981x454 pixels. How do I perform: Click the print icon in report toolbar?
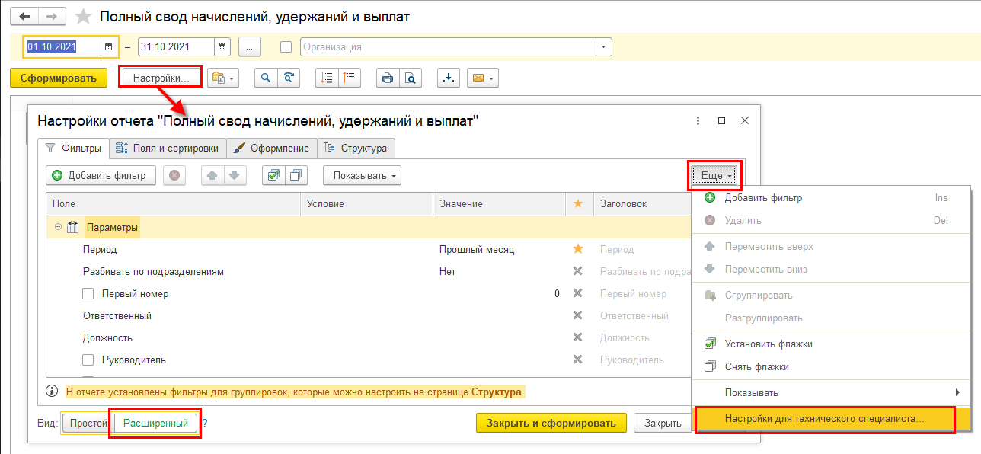pyautogui.click(x=388, y=78)
